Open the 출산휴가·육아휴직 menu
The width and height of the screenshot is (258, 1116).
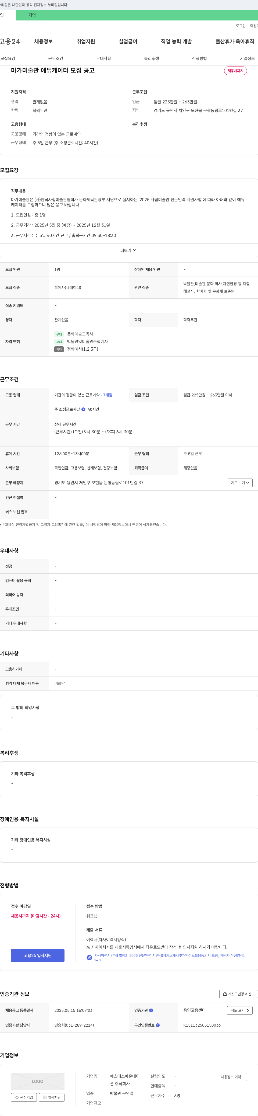coord(235,41)
